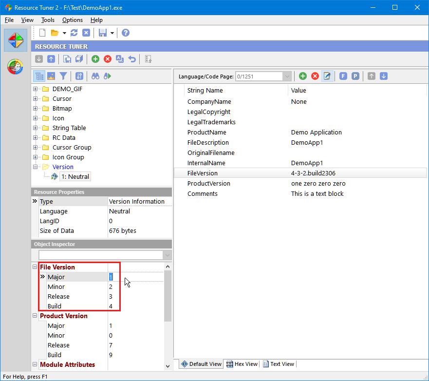Click the save file floppy disk icon
This screenshot has height=381, width=429.
click(102, 33)
